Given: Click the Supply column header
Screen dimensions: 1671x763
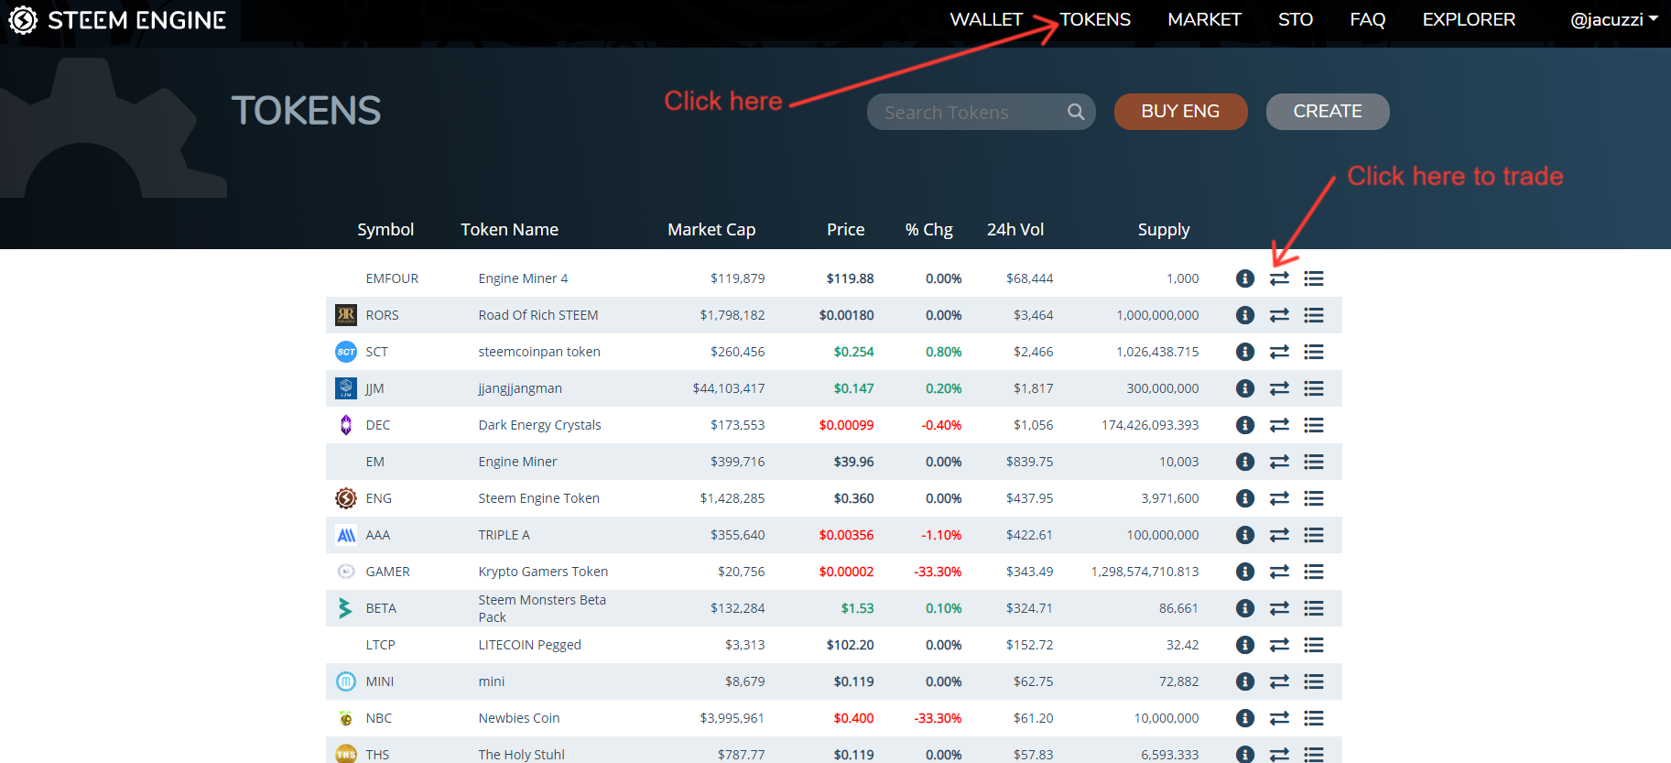Looking at the screenshot, I should click(1164, 230).
